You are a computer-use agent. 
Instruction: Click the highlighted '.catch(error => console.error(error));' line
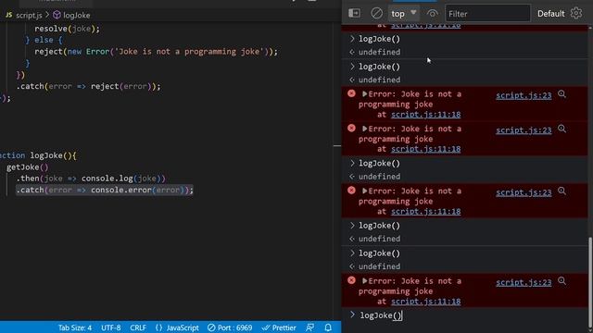pos(105,190)
